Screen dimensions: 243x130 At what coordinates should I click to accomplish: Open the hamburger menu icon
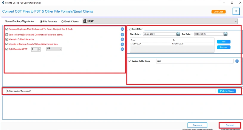236,11
